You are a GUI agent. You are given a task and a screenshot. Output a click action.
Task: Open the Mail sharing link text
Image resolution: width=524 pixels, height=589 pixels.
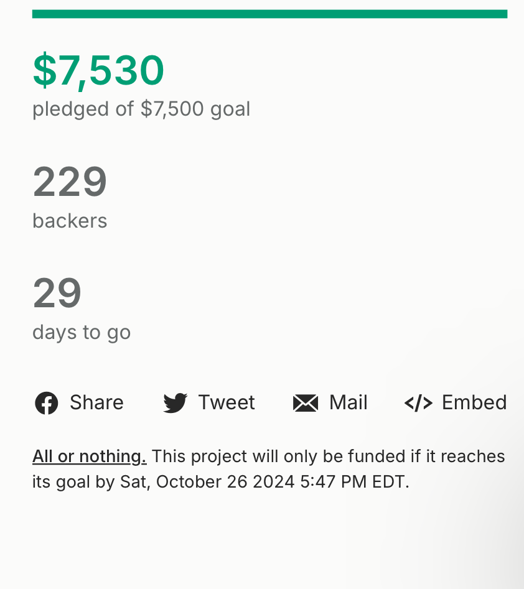[349, 402]
